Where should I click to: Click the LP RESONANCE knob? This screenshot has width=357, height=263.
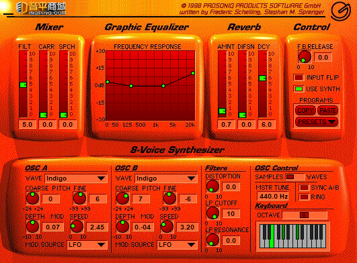[x=212, y=240]
